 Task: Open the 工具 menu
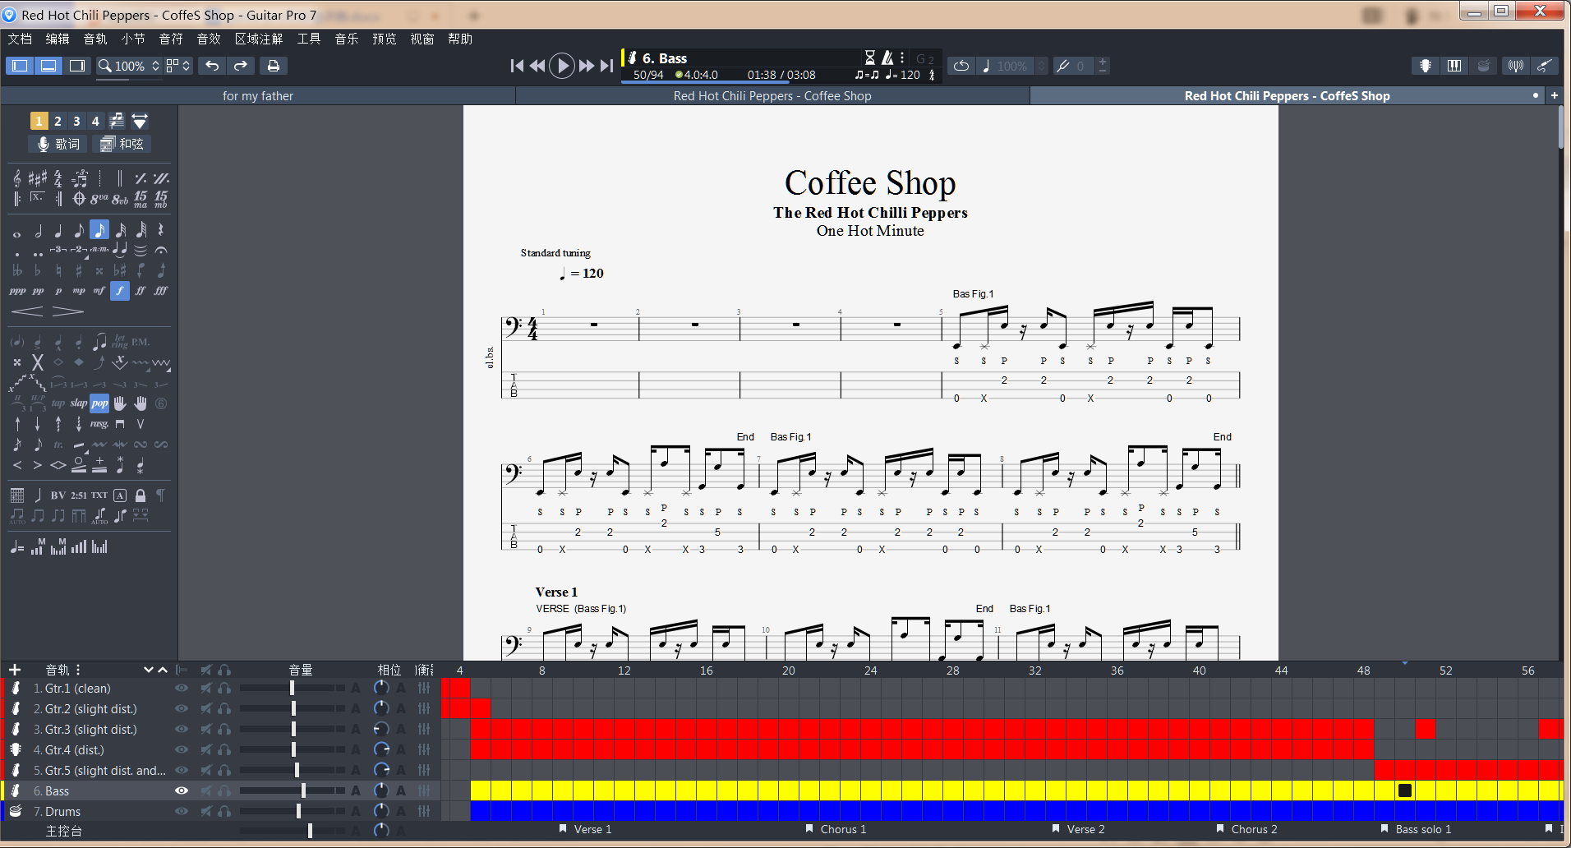pyautogui.click(x=308, y=39)
